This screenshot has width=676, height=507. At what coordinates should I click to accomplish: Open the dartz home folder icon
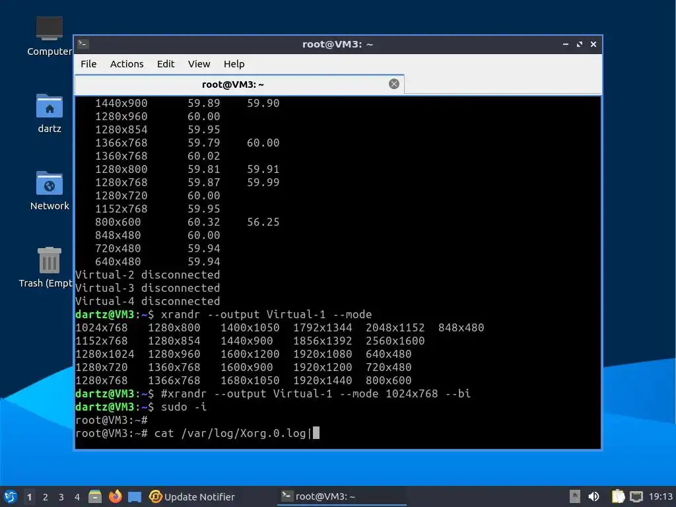coord(49,113)
